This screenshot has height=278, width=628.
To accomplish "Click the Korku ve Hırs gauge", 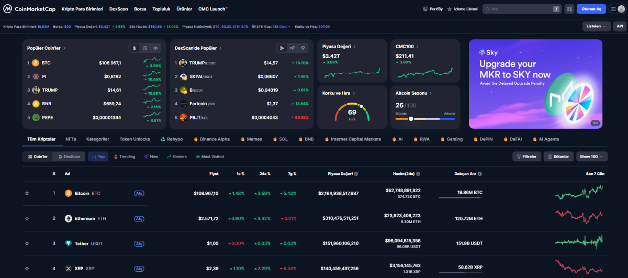I will click(x=352, y=112).
